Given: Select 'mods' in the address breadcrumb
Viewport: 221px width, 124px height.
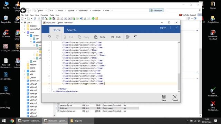Looking at the screenshot, I should (60, 10).
